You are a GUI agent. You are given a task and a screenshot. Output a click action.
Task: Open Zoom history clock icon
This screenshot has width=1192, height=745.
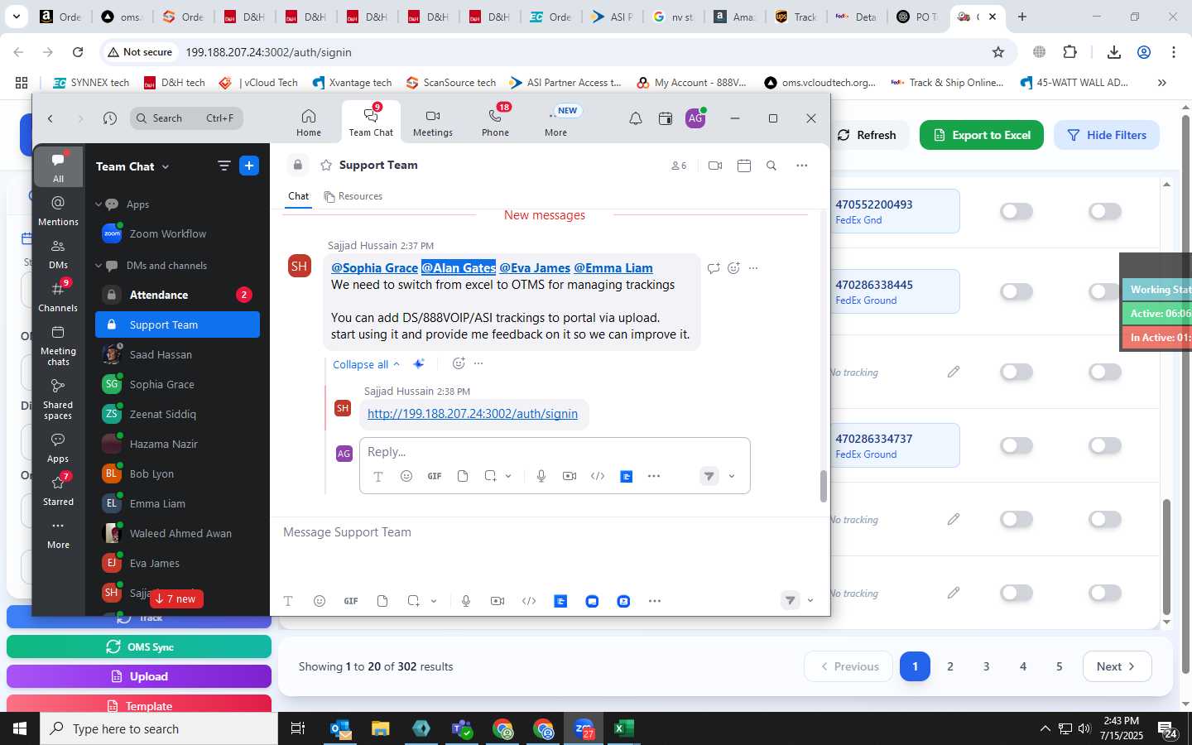[x=110, y=118]
